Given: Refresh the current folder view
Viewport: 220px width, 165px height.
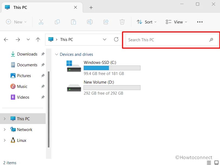Looking at the screenshot, I should (116, 39).
